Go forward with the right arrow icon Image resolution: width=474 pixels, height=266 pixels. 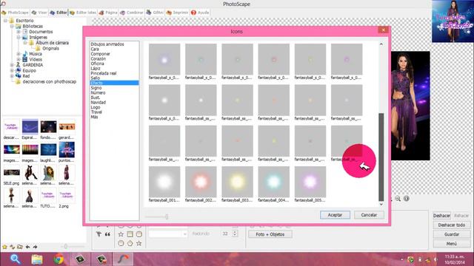click(x=35, y=247)
